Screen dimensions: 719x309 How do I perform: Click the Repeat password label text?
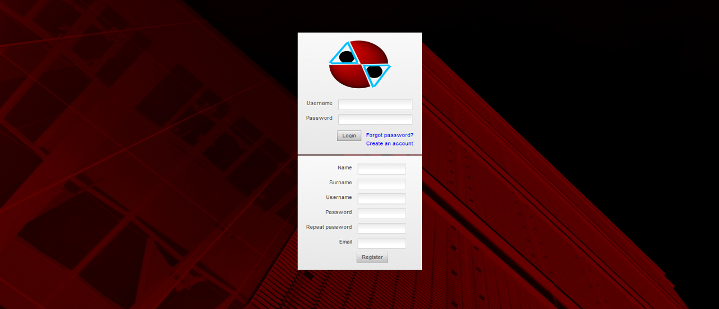click(x=329, y=227)
